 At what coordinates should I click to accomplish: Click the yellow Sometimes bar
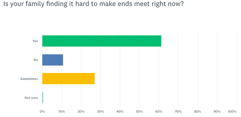pyautogui.click(x=68, y=79)
